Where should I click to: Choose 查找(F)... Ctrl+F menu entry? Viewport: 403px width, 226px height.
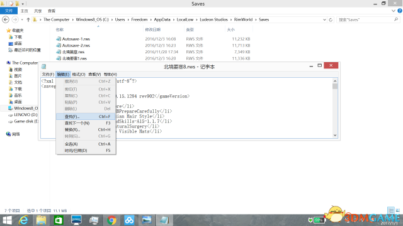coord(86,117)
